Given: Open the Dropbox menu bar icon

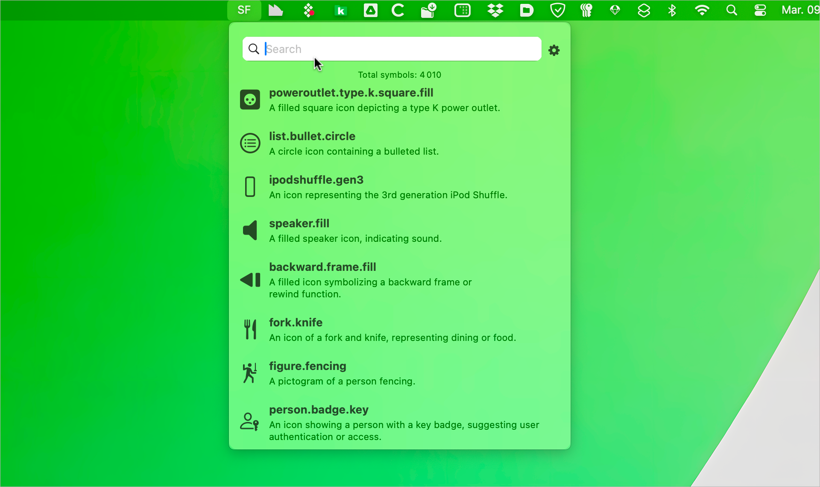Looking at the screenshot, I should pyautogui.click(x=495, y=10).
